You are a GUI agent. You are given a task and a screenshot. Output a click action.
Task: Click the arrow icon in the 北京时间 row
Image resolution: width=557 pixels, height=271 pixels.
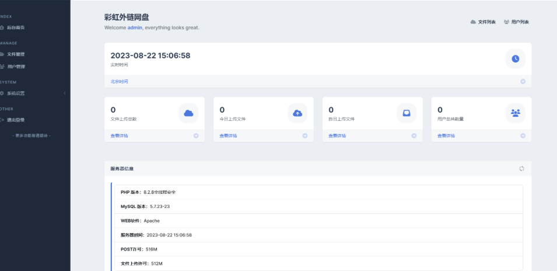coord(523,81)
